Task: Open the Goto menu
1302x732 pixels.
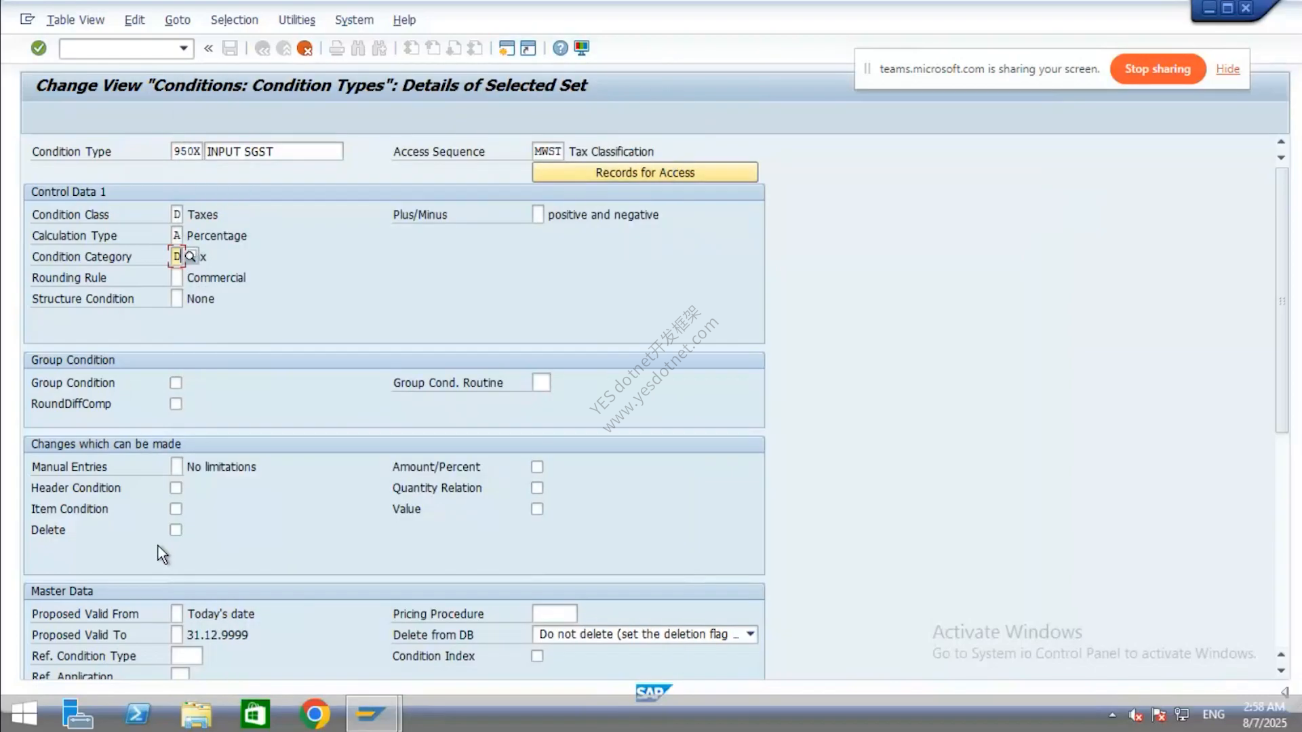Action: [178, 20]
